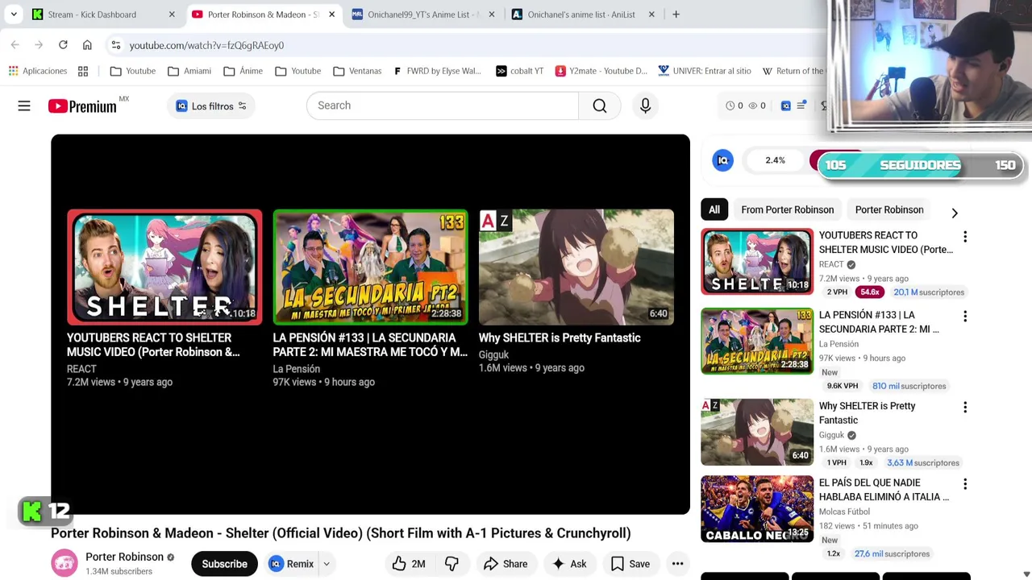
Task: Open UNIVER Entrar al sitio bookmark
Action: 705,71
